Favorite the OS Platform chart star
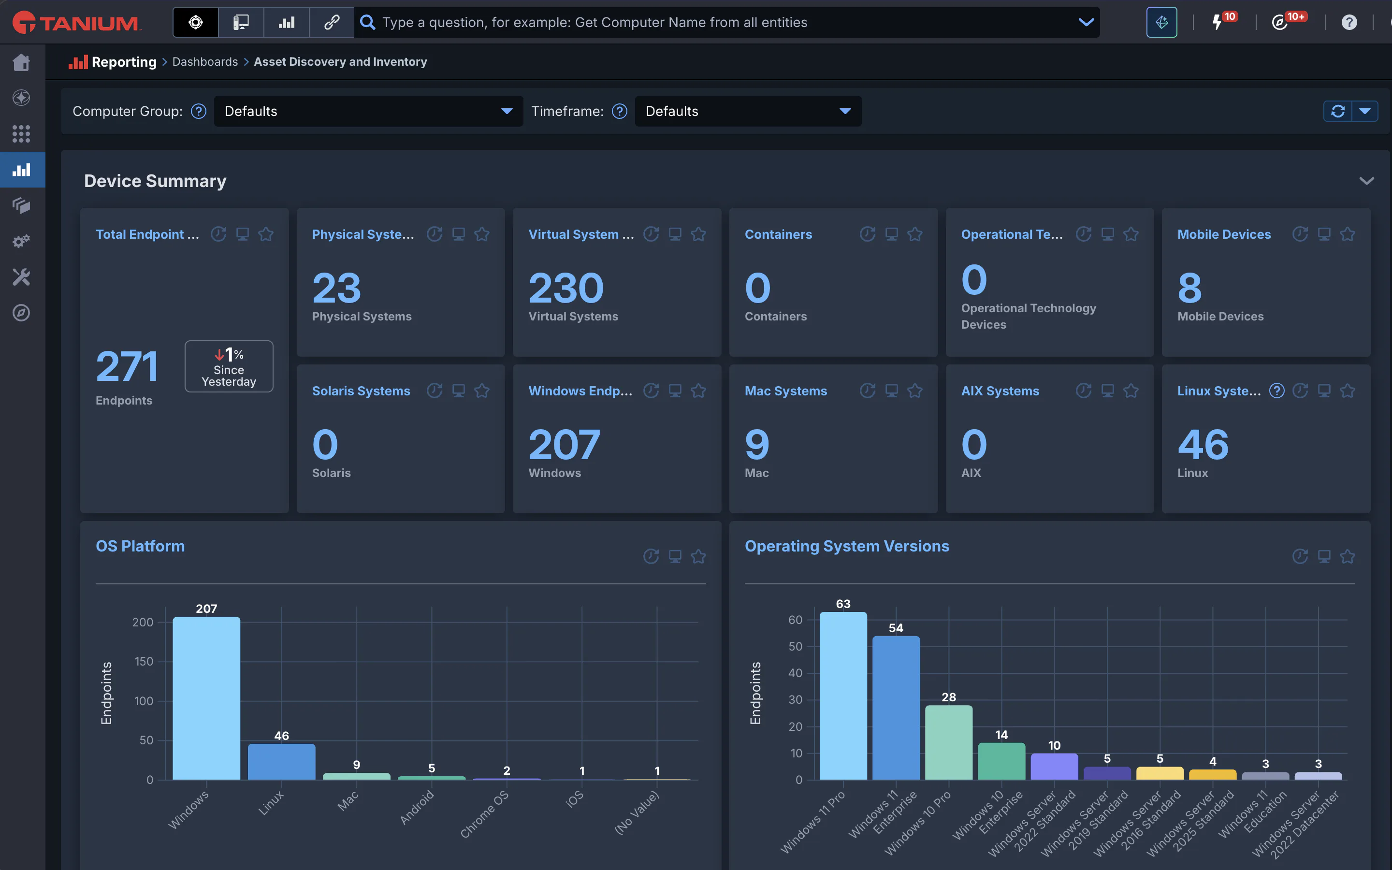This screenshot has height=870, width=1392. coord(698,556)
